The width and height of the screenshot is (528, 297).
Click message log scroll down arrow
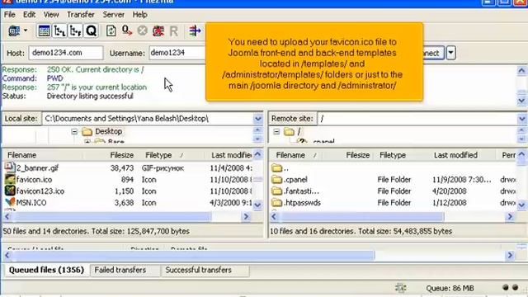point(521,101)
